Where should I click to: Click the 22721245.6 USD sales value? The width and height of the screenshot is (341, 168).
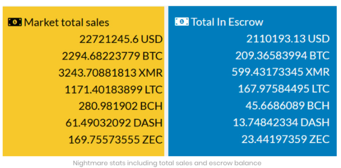[x=121, y=39]
